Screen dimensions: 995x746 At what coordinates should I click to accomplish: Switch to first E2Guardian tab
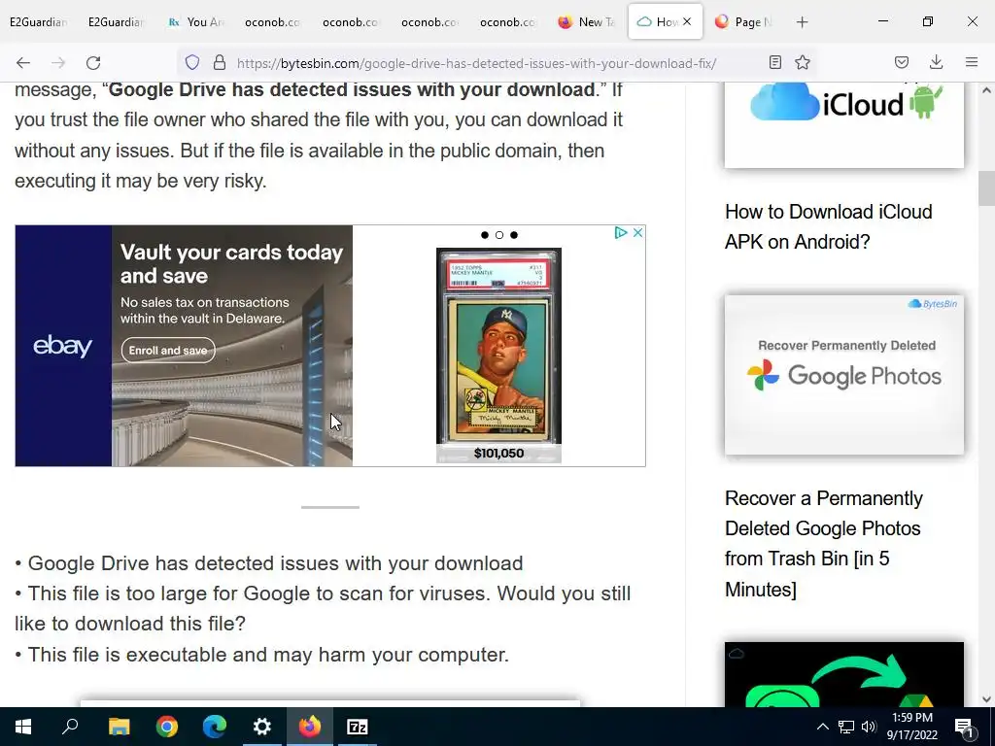(x=38, y=22)
